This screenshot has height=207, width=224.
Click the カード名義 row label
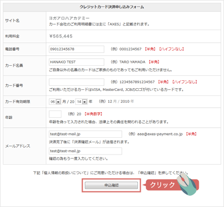click(14, 65)
